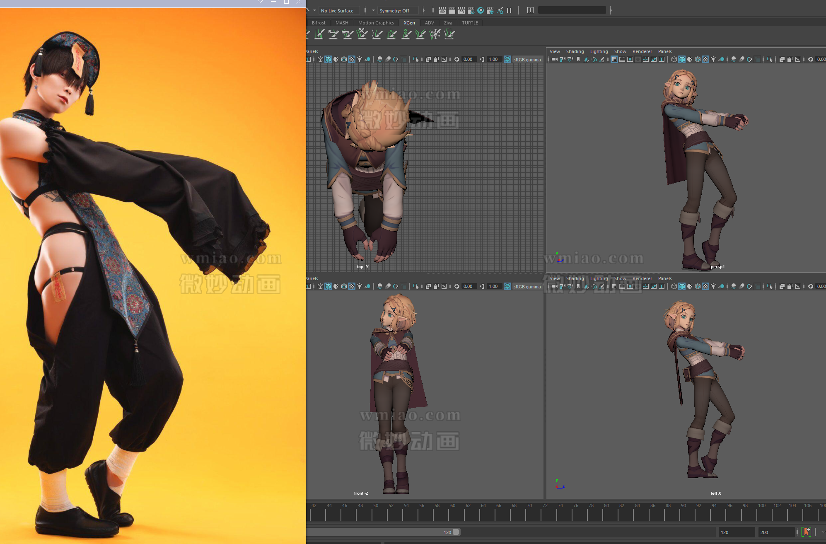The width and height of the screenshot is (826, 544).
Task: Toggle textured display in top view toolbar
Action: click(x=352, y=59)
